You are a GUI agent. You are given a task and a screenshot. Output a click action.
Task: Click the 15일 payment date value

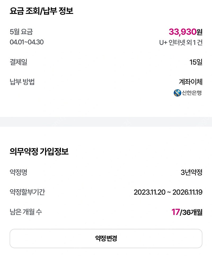click(x=196, y=62)
